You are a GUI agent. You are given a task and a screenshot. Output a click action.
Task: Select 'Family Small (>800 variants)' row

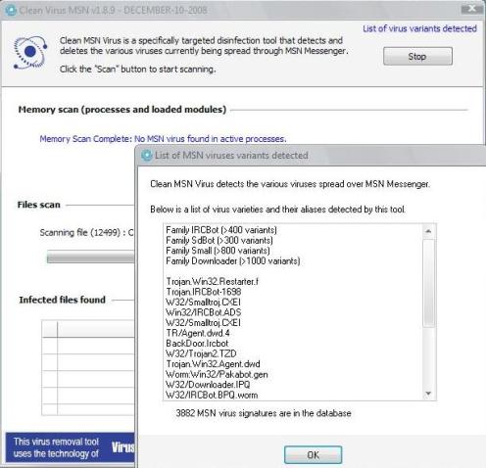218,251
